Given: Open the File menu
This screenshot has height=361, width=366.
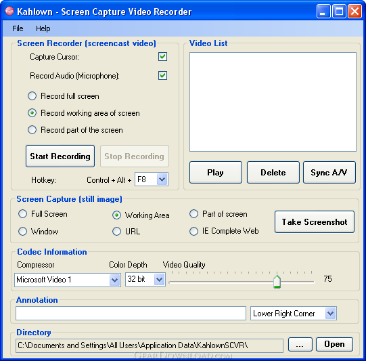Looking at the screenshot, I should pos(18,28).
